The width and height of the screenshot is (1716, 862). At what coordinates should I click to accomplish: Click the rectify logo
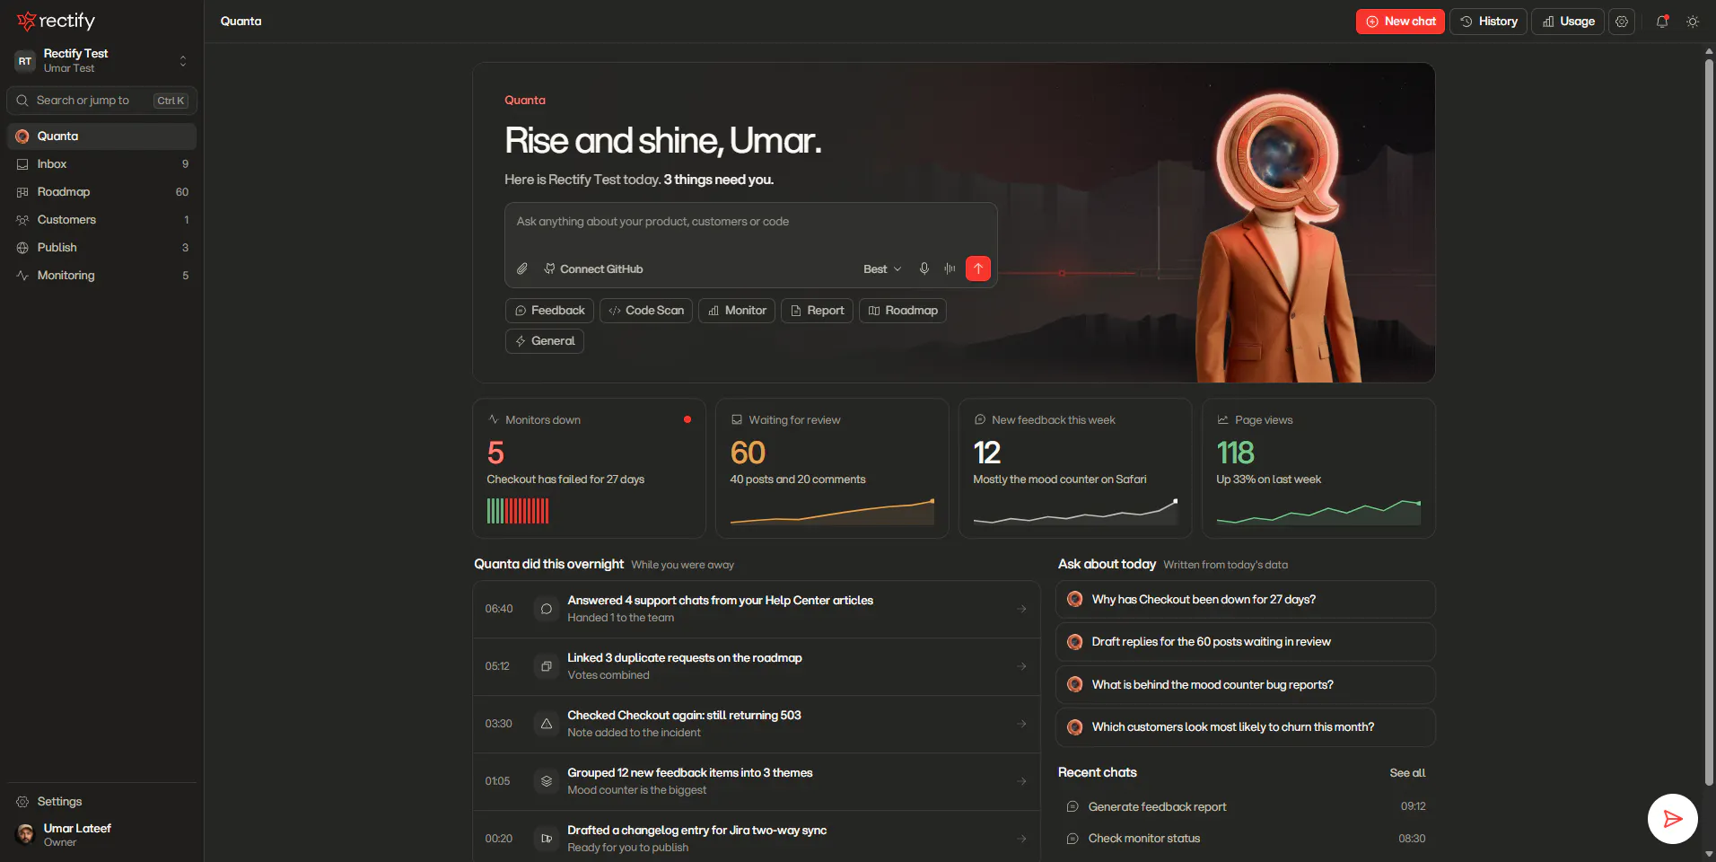[x=56, y=21]
